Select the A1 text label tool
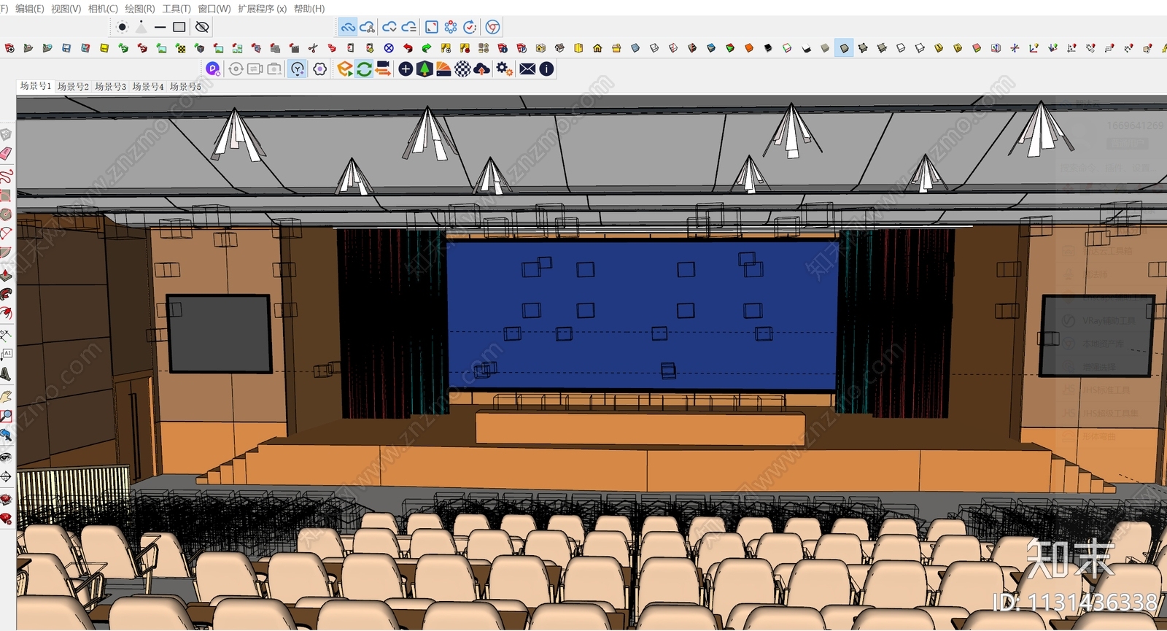 pos(6,355)
